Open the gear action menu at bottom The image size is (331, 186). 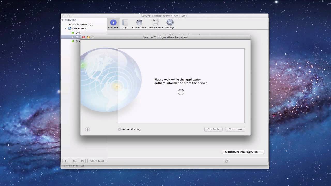[x=74, y=161]
